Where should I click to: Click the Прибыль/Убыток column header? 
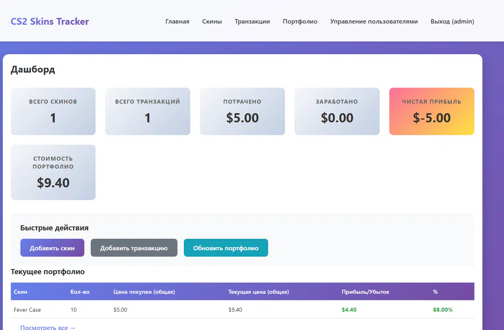pos(365,292)
